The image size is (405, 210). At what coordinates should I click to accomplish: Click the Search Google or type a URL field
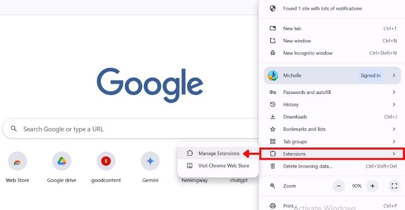point(131,129)
